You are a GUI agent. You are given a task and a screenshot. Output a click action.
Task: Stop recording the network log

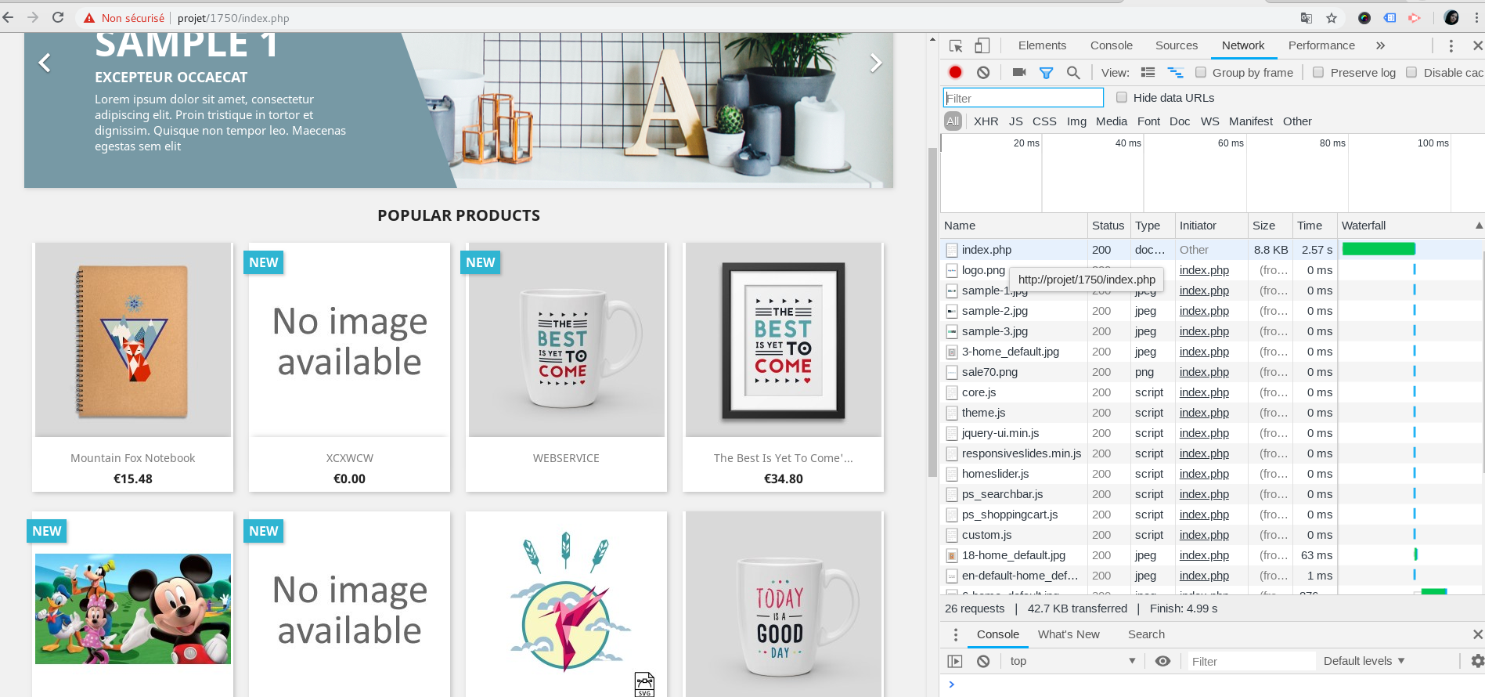955,72
